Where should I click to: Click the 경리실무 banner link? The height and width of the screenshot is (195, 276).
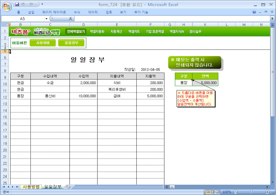pos(195,32)
